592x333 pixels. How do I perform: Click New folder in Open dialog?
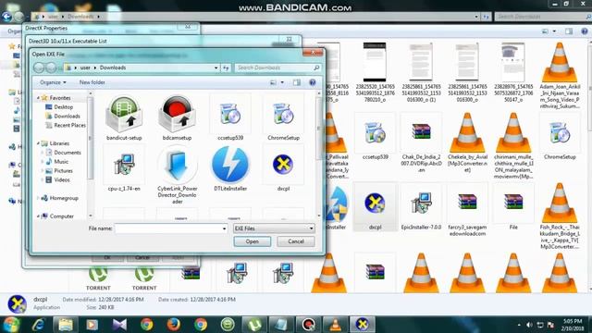point(92,82)
